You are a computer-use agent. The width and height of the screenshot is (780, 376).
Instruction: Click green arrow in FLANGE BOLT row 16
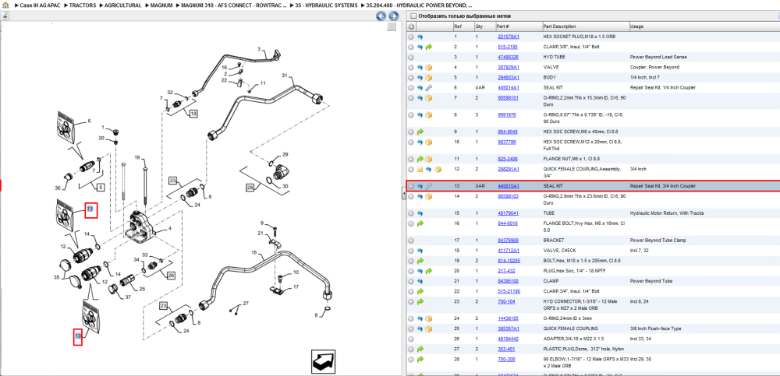click(x=420, y=223)
